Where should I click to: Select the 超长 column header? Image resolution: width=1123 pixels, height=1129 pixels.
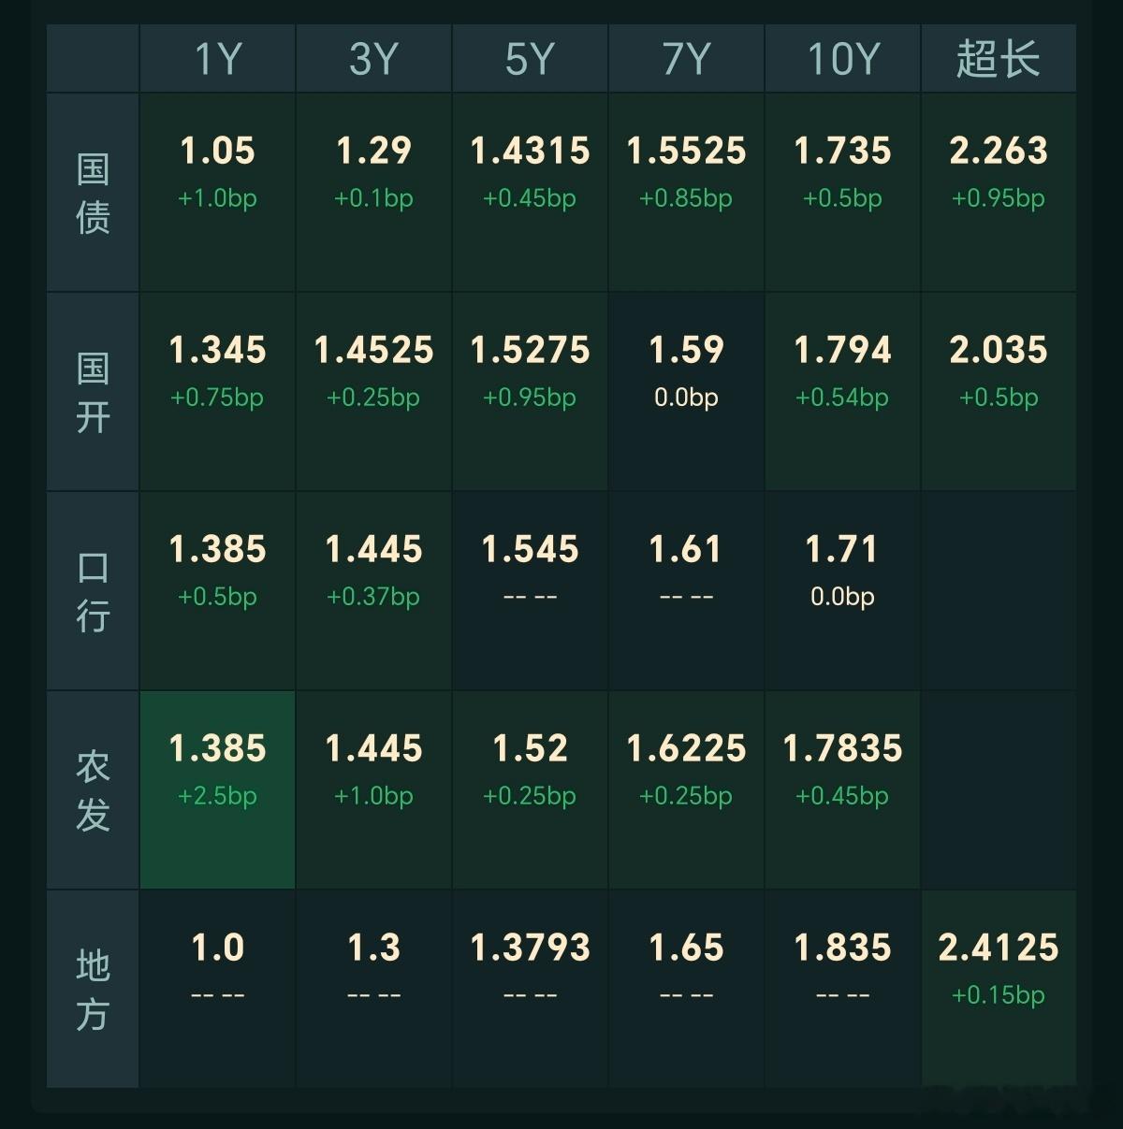[999, 59]
